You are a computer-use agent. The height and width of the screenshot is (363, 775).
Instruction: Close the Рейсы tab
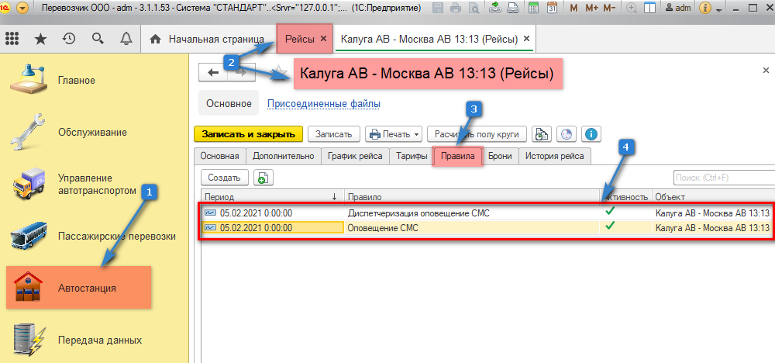[x=324, y=39]
